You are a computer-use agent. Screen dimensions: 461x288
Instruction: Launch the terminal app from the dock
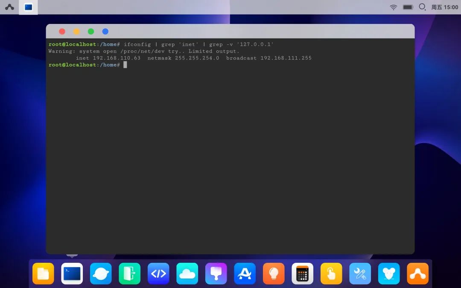[x=72, y=274]
